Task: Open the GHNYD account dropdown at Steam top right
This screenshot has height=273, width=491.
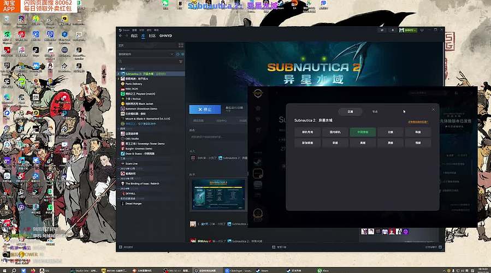Action: (x=407, y=30)
